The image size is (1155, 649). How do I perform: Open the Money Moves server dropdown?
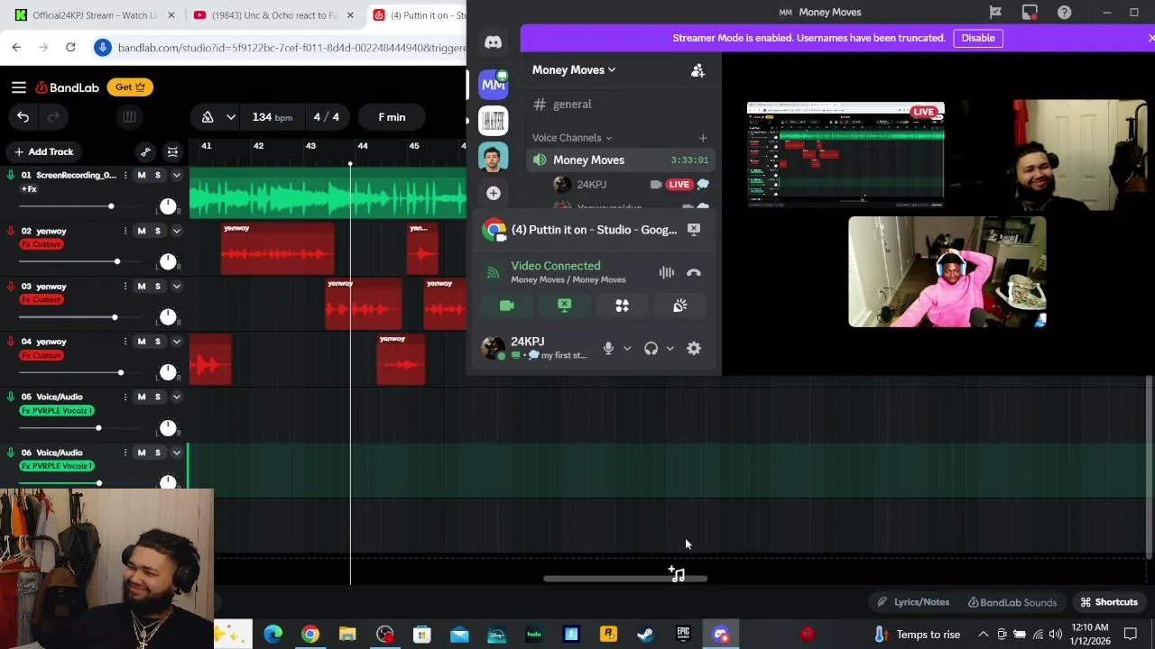coord(574,70)
